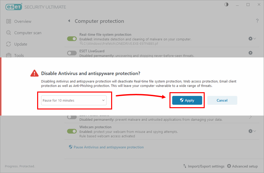Click the help question mark icon
This screenshot has width=264, height=173.
click(257, 21)
